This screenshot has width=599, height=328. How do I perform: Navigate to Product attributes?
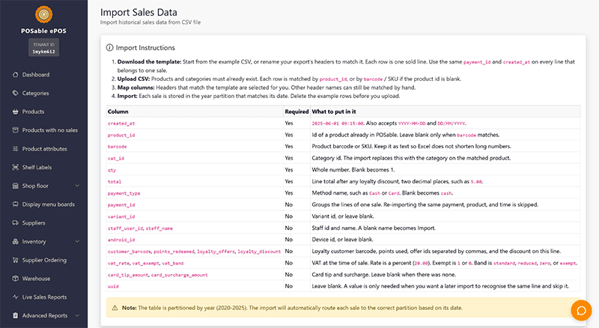[43, 149]
